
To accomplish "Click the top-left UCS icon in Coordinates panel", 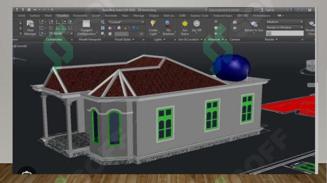I will pos(41,22).
